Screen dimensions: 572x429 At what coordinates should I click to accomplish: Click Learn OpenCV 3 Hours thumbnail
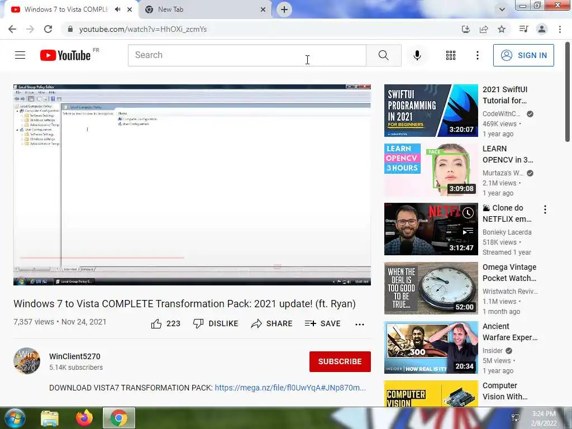[x=431, y=170]
